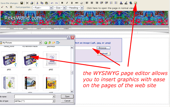
Task: Align text left
Action: (x=87, y=3)
